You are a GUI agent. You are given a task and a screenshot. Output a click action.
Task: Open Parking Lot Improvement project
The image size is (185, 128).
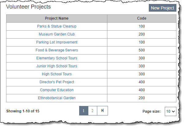pos(57,42)
